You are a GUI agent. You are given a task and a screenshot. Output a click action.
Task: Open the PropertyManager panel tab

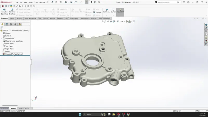pos(7,24)
